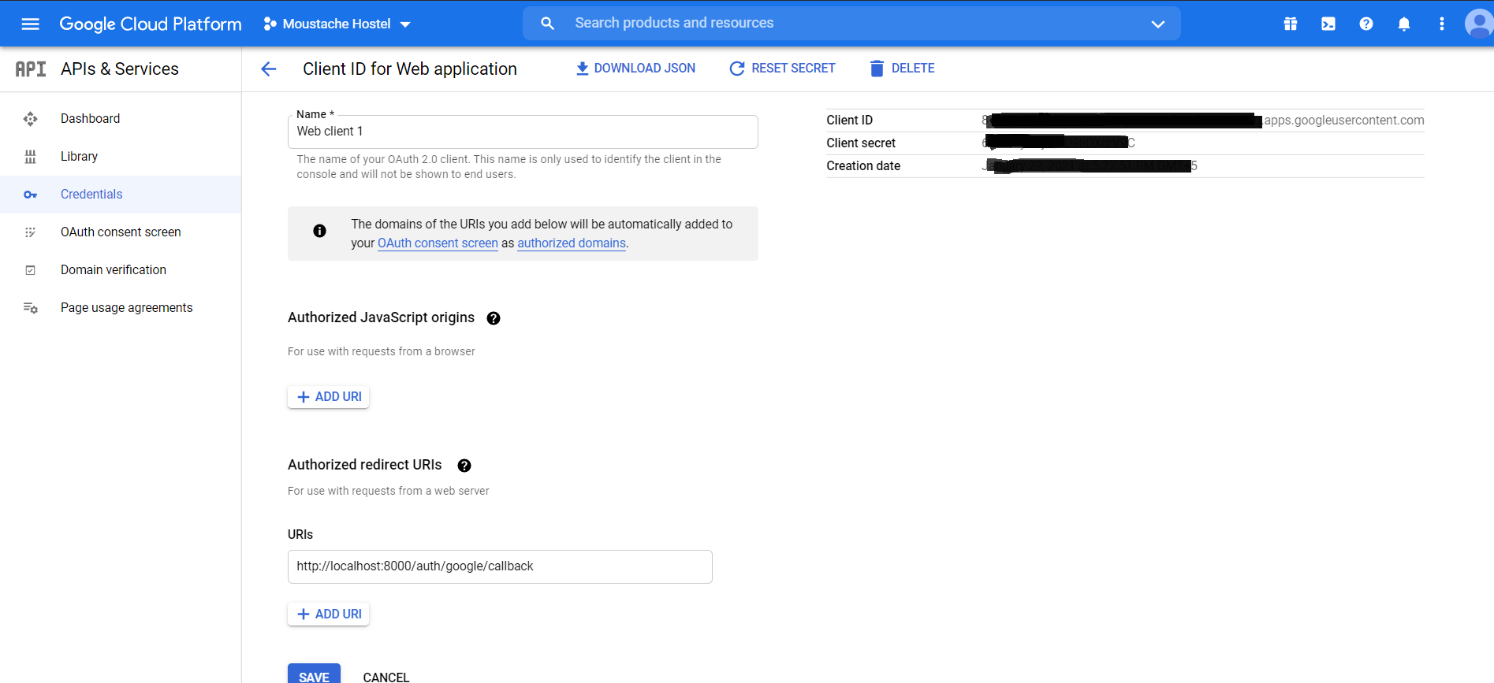Show notifications bell
This screenshot has width=1494, height=683.
click(x=1404, y=24)
